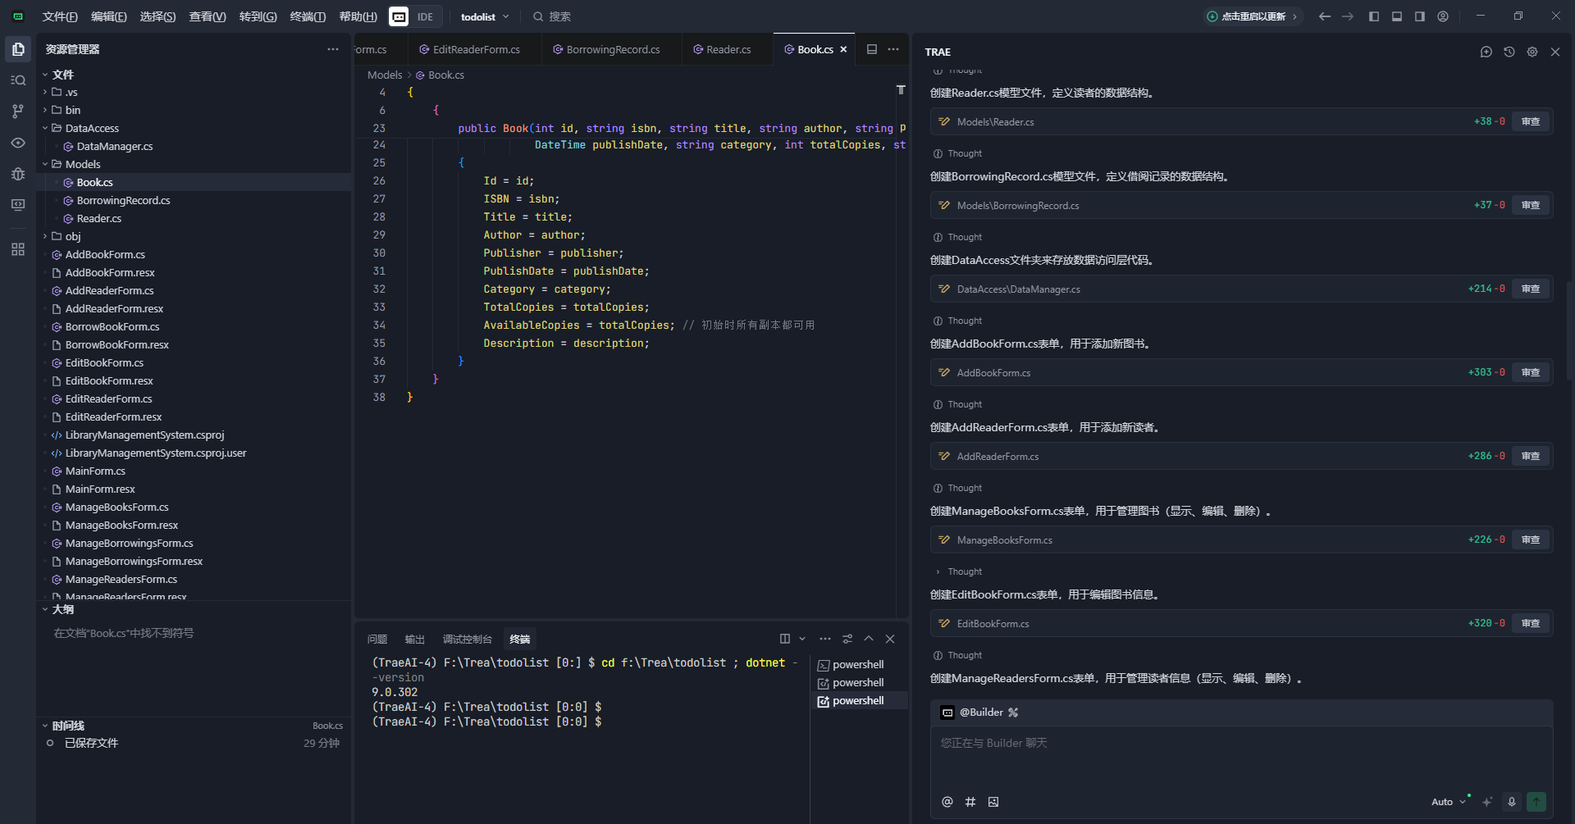Screen dimensions: 1575x824
Task: Toggle the bottom panel layout icon
Action: pyautogui.click(x=1397, y=16)
